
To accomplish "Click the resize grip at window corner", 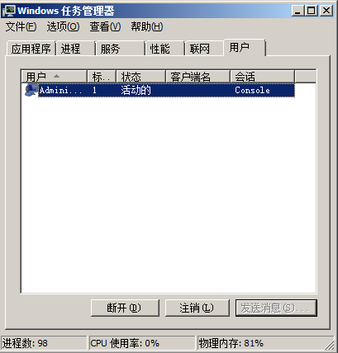I will 329,345.
